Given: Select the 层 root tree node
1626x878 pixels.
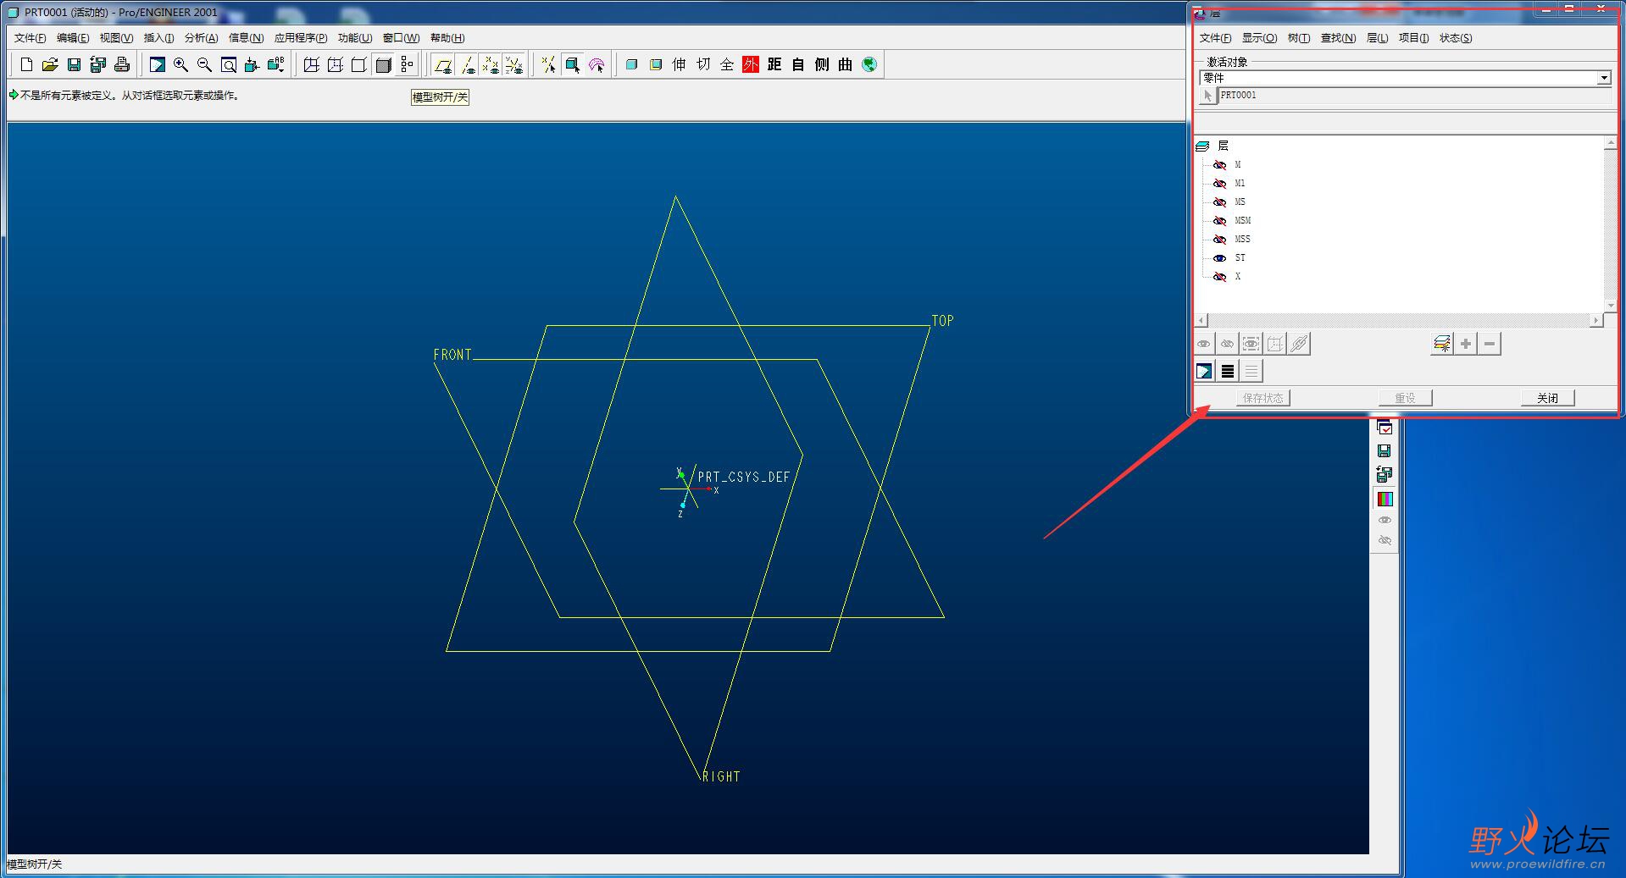Looking at the screenshot, I should (1223, 146).
